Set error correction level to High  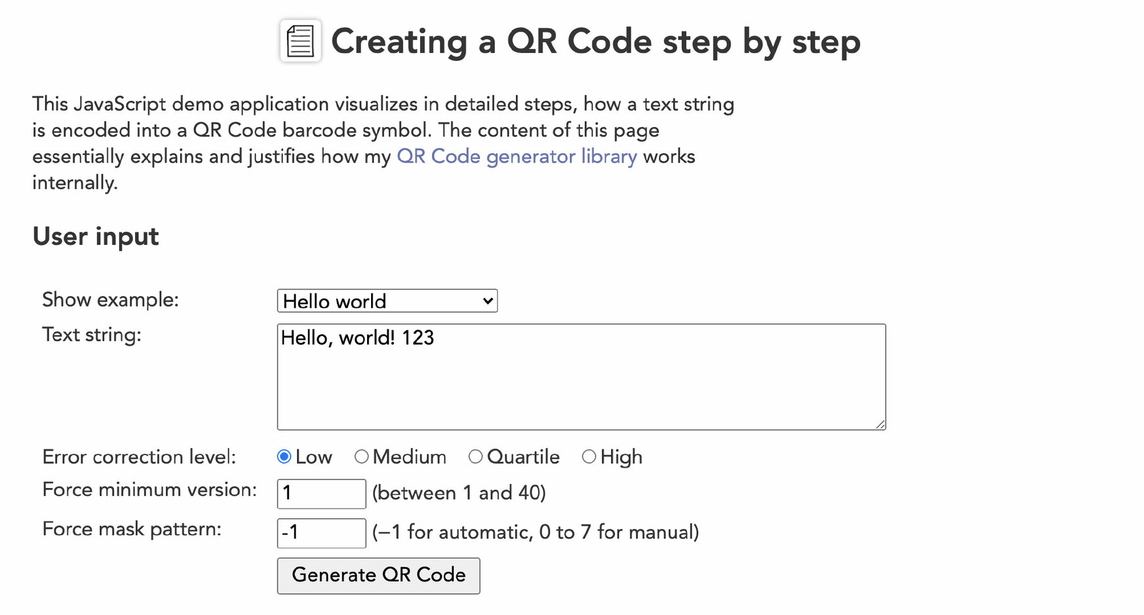(x=589, y=457)
